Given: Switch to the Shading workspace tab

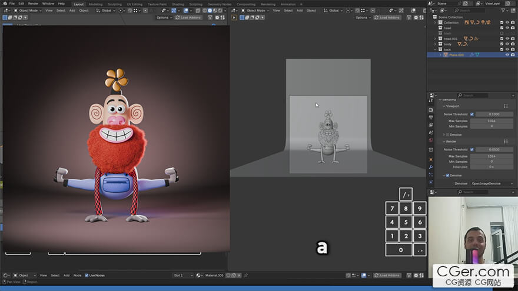Looking at the screenshot, I should coord(177,4).
